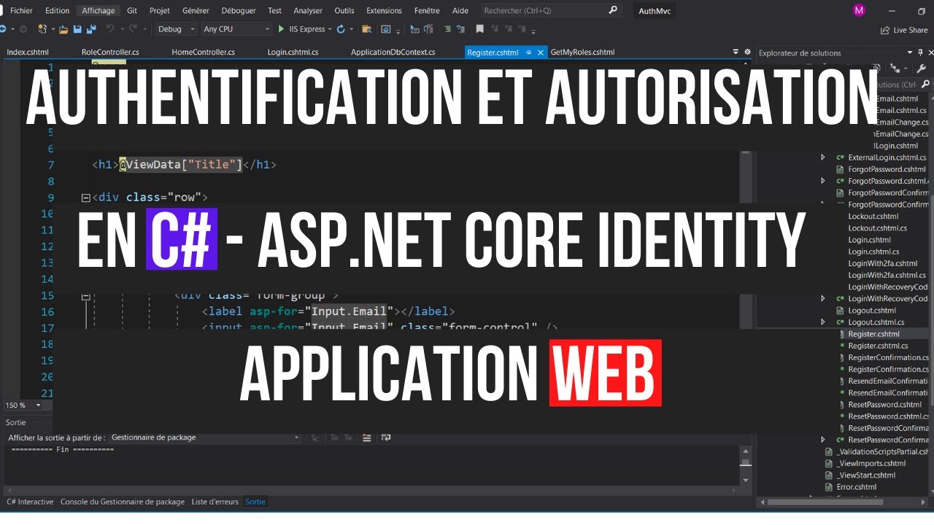This screenshot has height=525, width=934.
Task: Click the Find in Files toolbar icon
Action: (x=367, y=29)
